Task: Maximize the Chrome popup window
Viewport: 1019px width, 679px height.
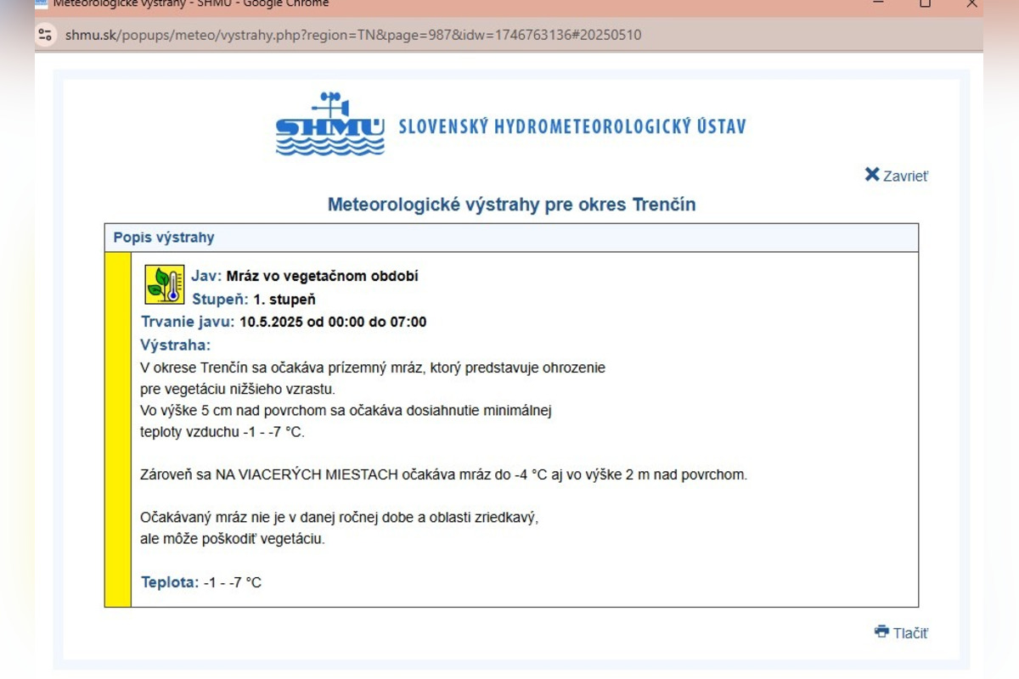Action: point(925,4)
